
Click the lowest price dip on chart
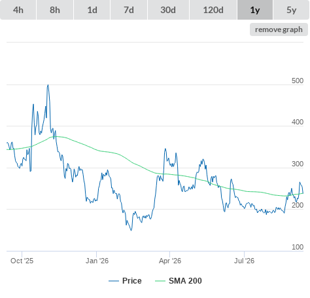(x=131, y=230)
